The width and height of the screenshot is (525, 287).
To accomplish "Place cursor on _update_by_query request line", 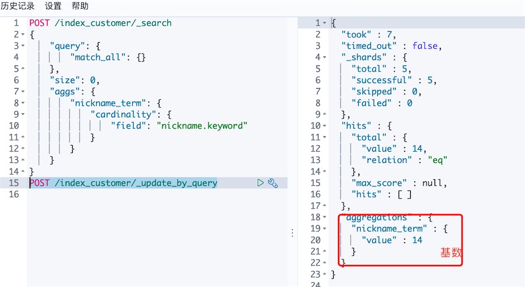I will click(x=123, y=183).
